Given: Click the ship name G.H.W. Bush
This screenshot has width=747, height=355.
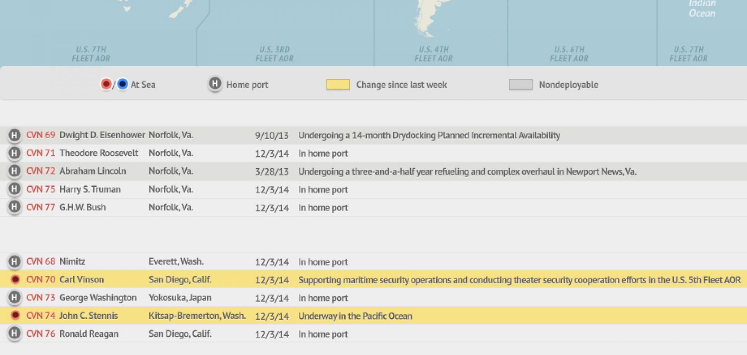Looking at the screenshot, I should click(82, 207).
